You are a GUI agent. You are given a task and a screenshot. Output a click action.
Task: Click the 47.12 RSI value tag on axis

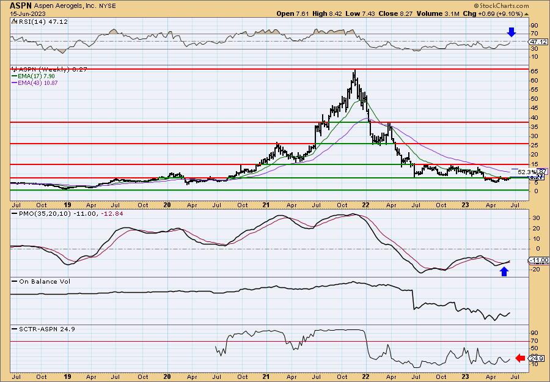tap(538, 42)
